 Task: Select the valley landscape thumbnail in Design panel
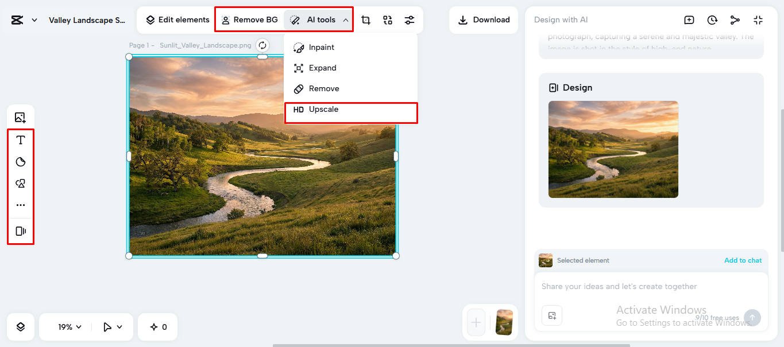click(x=613, y=150)
